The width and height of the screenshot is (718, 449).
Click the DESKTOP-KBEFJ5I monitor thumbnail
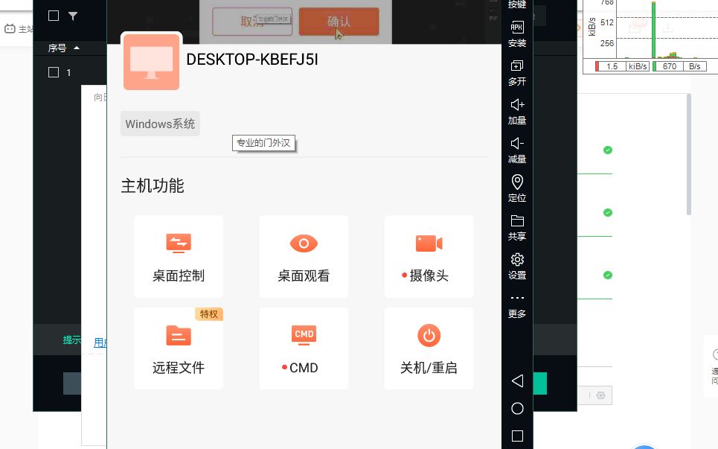coord(151,62)
